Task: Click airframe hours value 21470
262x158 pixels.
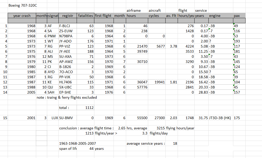Action: 137,46
